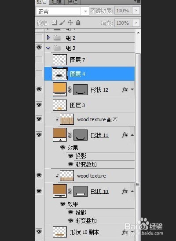Image resolution: width=176 pixels, height=241 pixels.
Task: Select vector mask thumbnail of 形状 12
Action: click(x=81, y=89)
